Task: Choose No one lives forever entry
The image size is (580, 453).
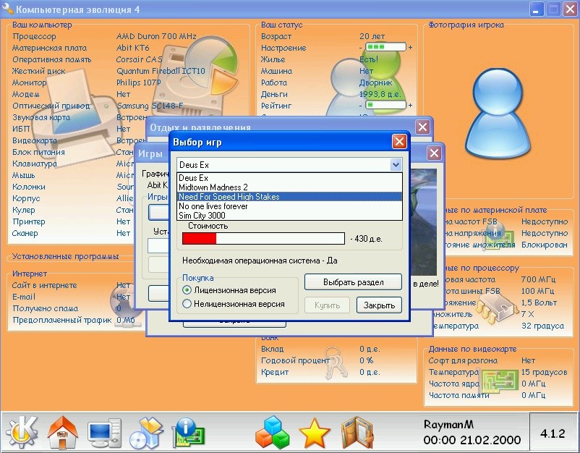Action: 289,206
